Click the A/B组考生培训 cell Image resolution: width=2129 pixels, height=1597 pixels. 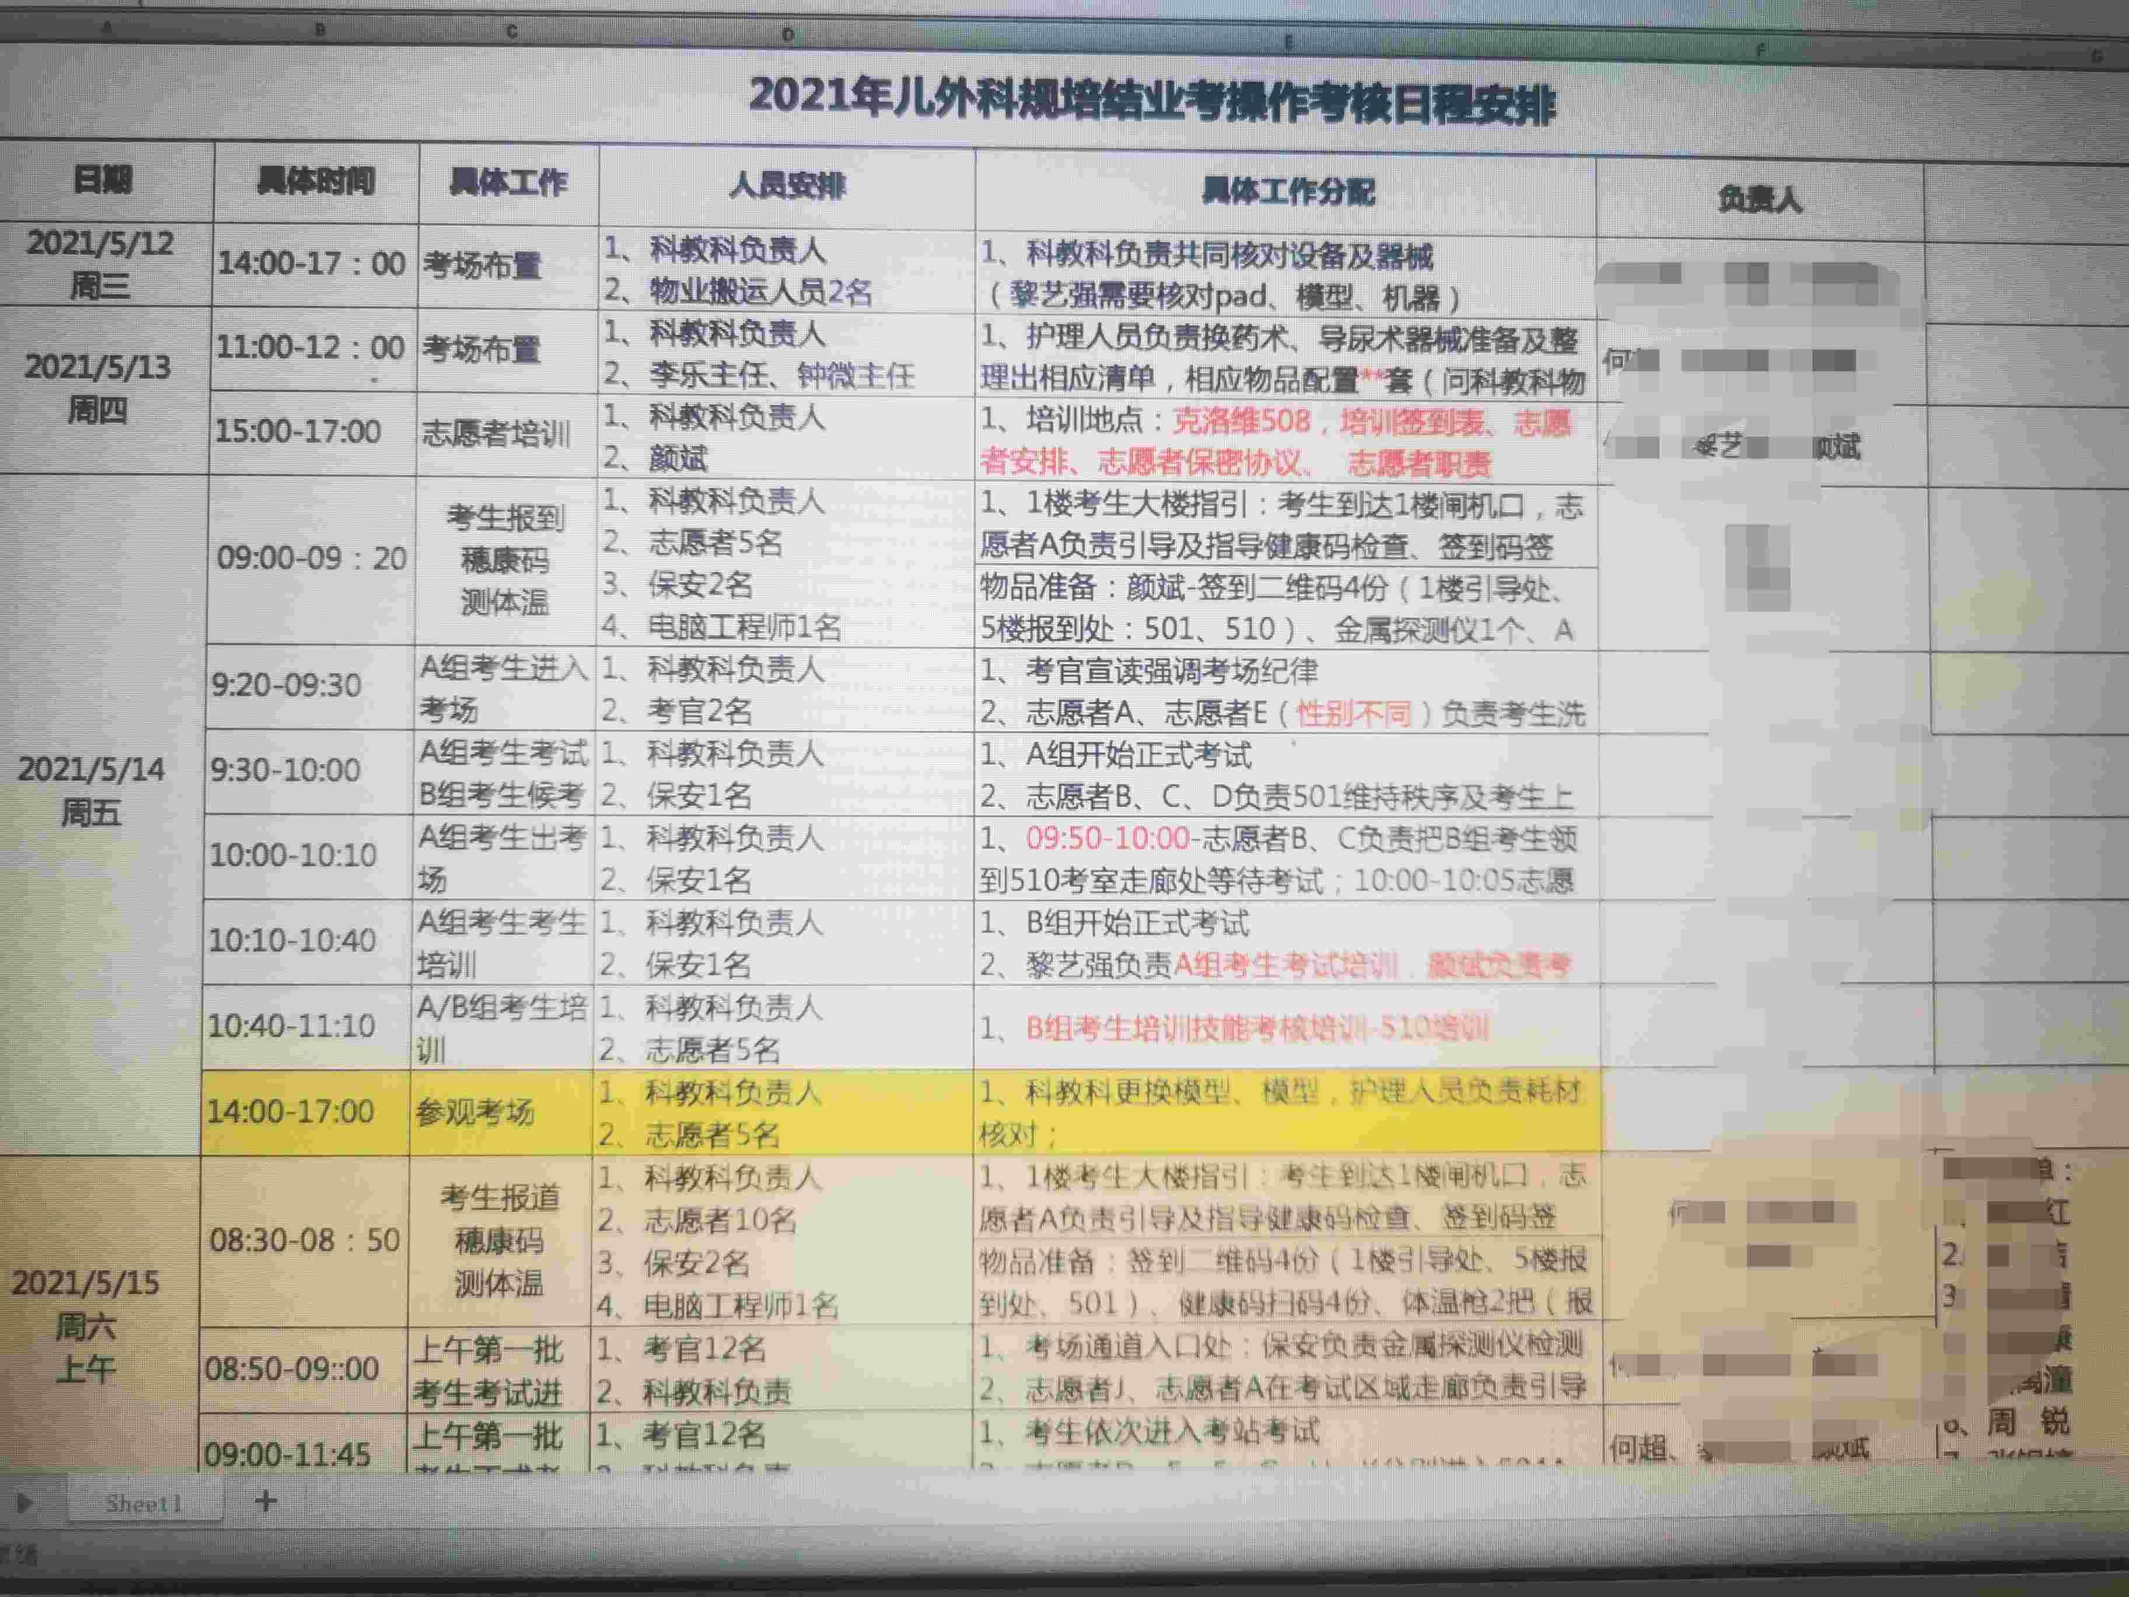tap(501, 1028)
